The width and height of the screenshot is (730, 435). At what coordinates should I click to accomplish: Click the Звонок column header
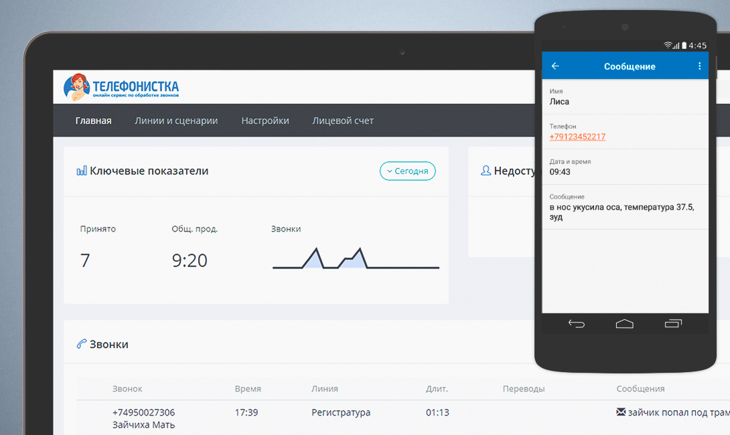(x=127, y=388)
